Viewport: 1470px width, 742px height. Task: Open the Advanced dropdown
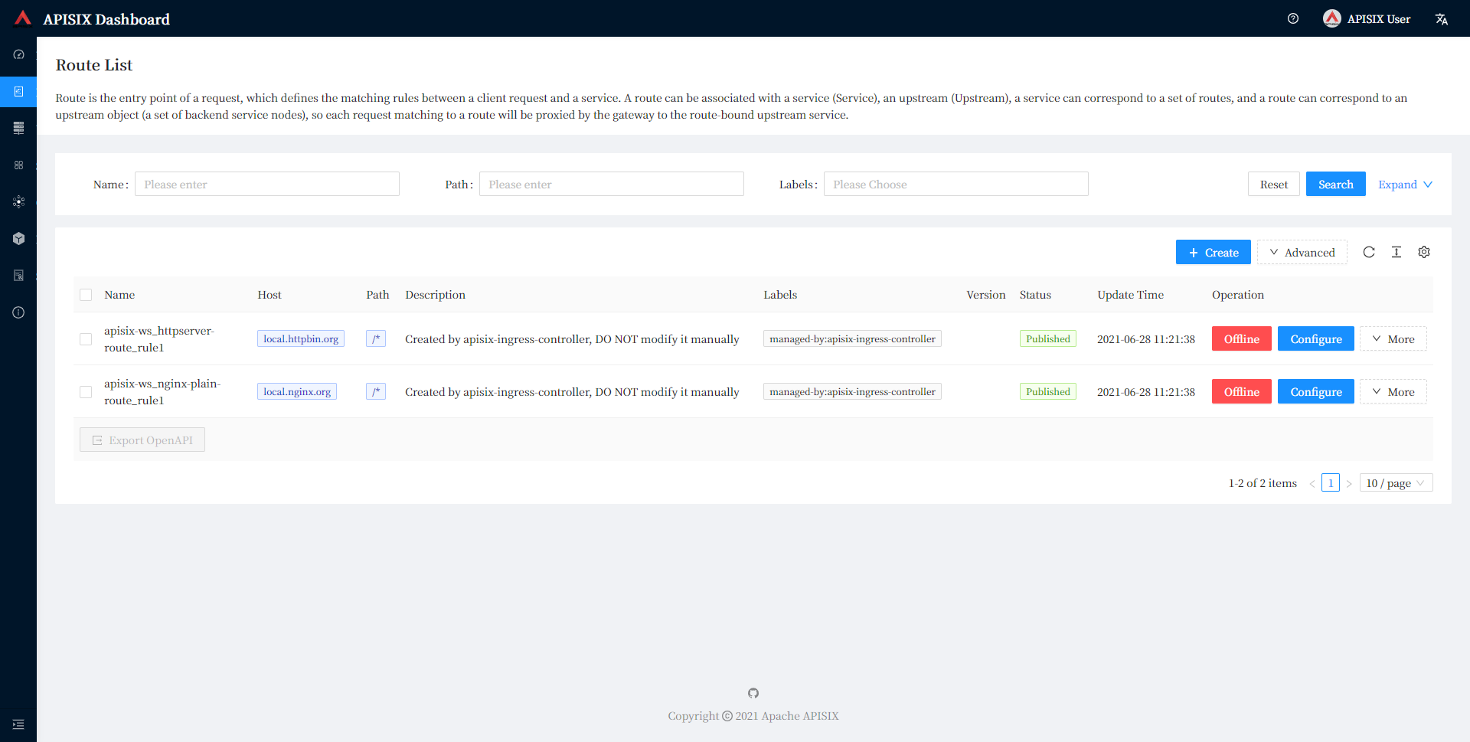click(x=1302, y=252)
